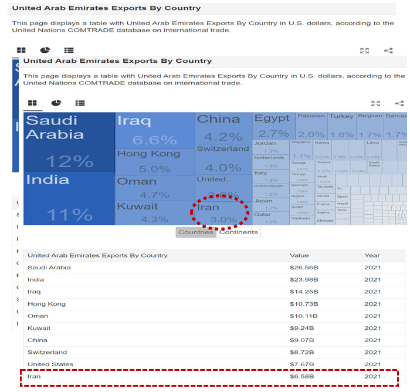
Task: Click the $14.25B value cell
Action: point(304,292)
